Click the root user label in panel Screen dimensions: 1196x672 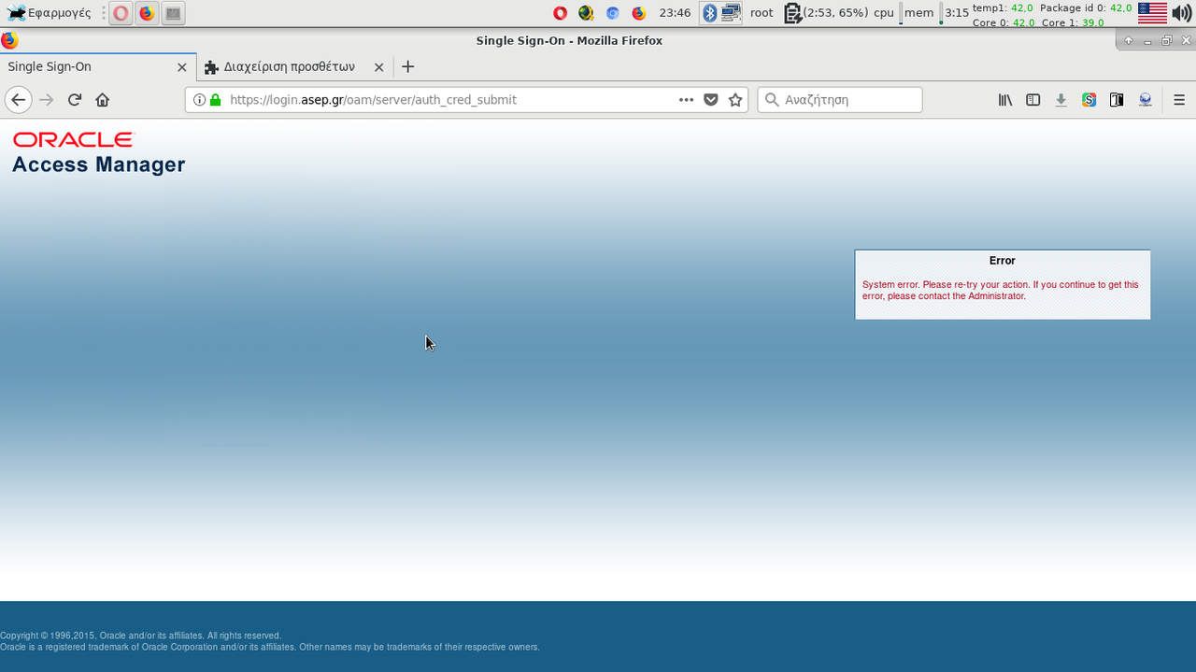(762, 13)
